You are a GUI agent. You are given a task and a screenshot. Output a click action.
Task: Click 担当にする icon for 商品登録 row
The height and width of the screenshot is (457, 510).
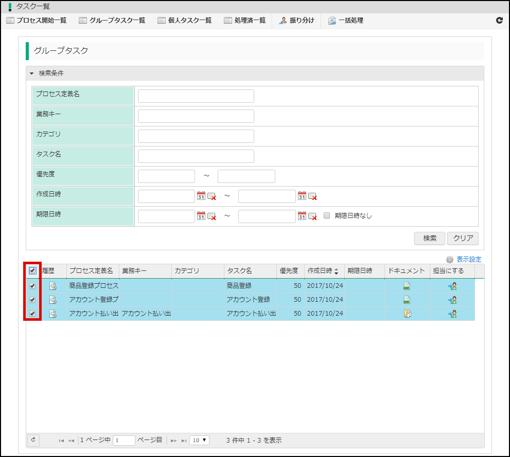point(452,286)
